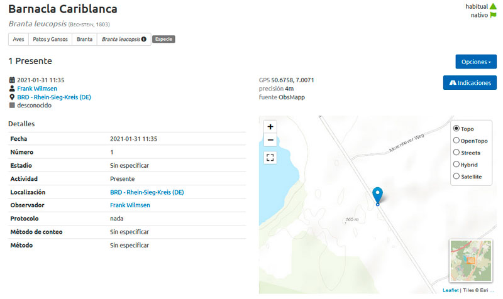Screen dimensions: 503x299
Task: Open the Localización link in details table
Action: 147,192
